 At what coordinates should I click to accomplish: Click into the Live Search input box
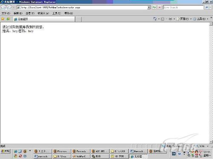tap(183, 7)
